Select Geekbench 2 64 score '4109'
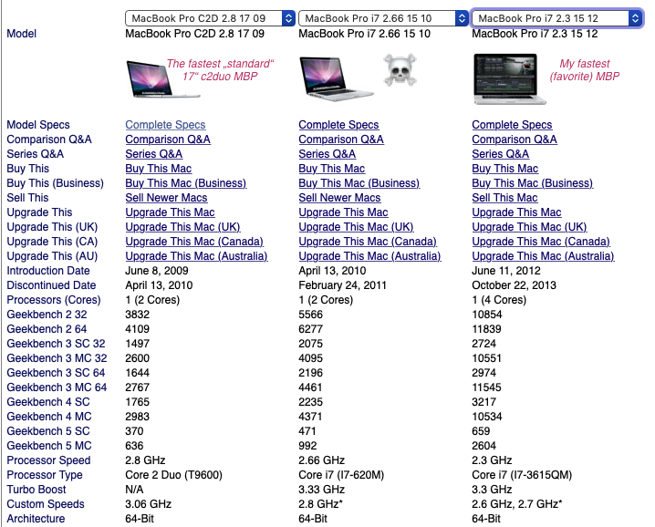Viewport: 655px width, 527px height. click(138, 329)
